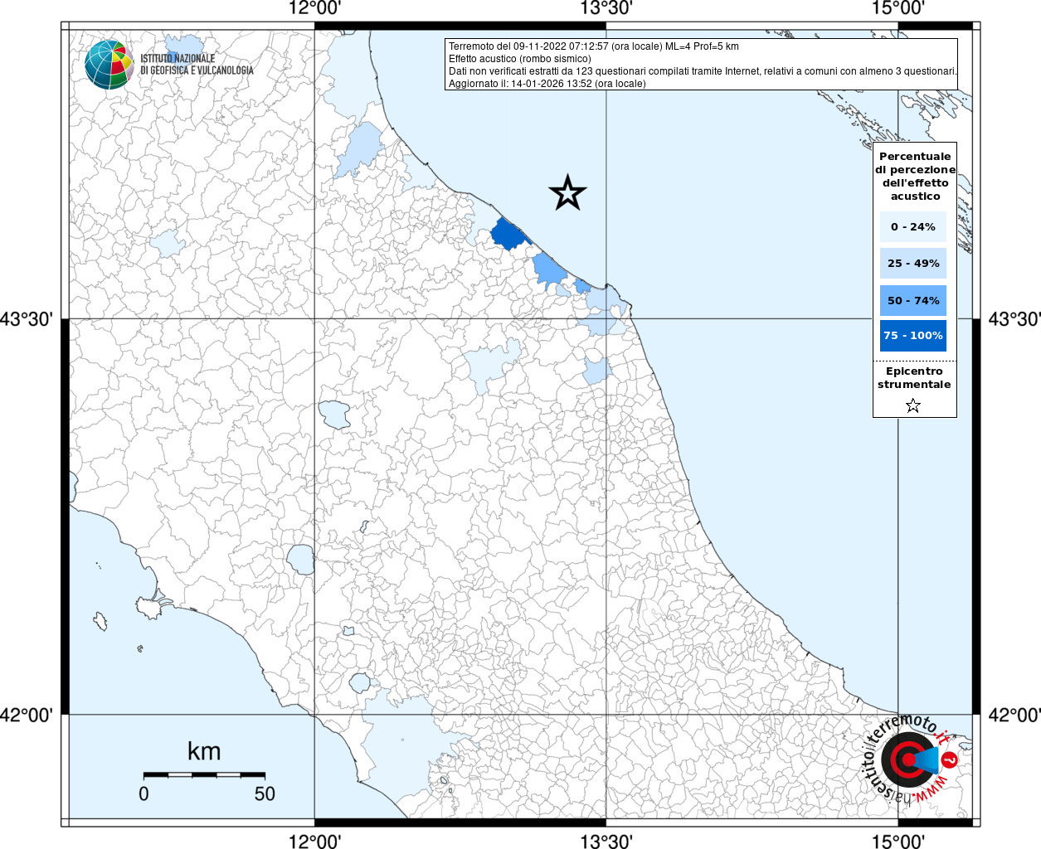Select the 25 - 49% legend swatch
The height and width of the screenshot is (849, 1041).
click(912, 264)
